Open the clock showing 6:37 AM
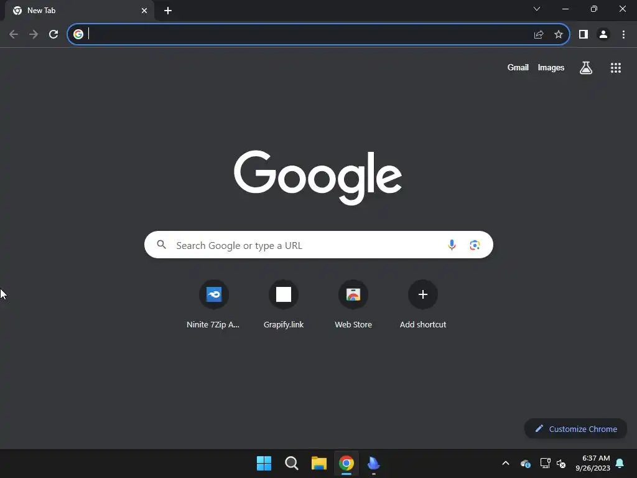 tap(593, 463)
